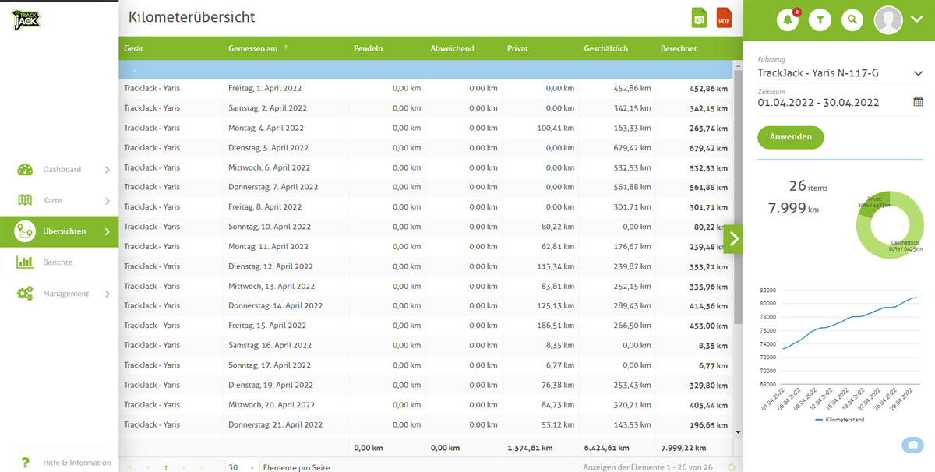Image resolution: width=935 pixels, height=472 pixels.
Task: Open the elements per page dropdown
Action: coord(242,467)
